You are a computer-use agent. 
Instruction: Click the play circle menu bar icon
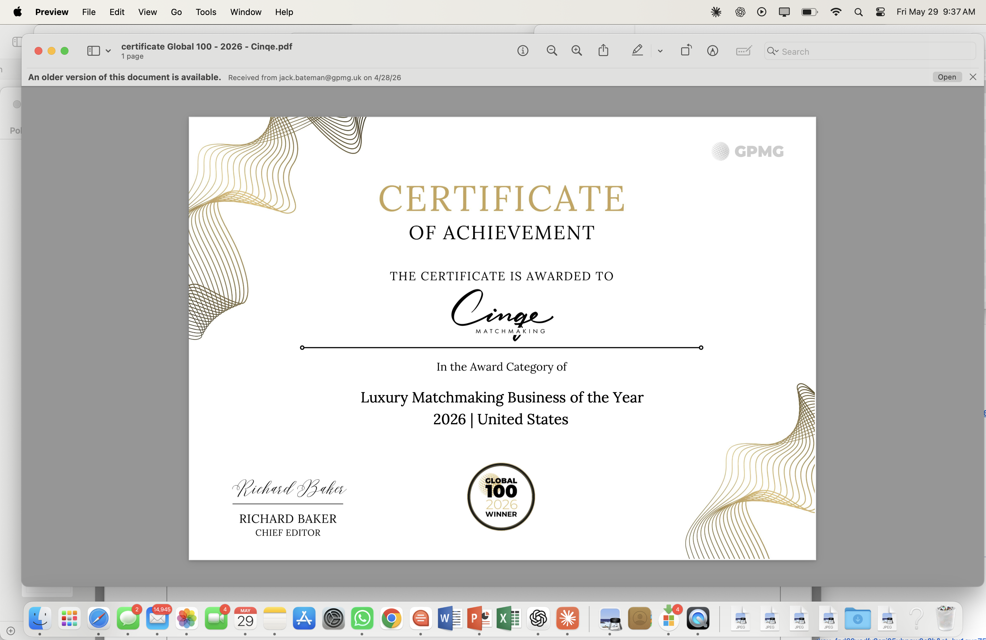click(x=761, y=12)
